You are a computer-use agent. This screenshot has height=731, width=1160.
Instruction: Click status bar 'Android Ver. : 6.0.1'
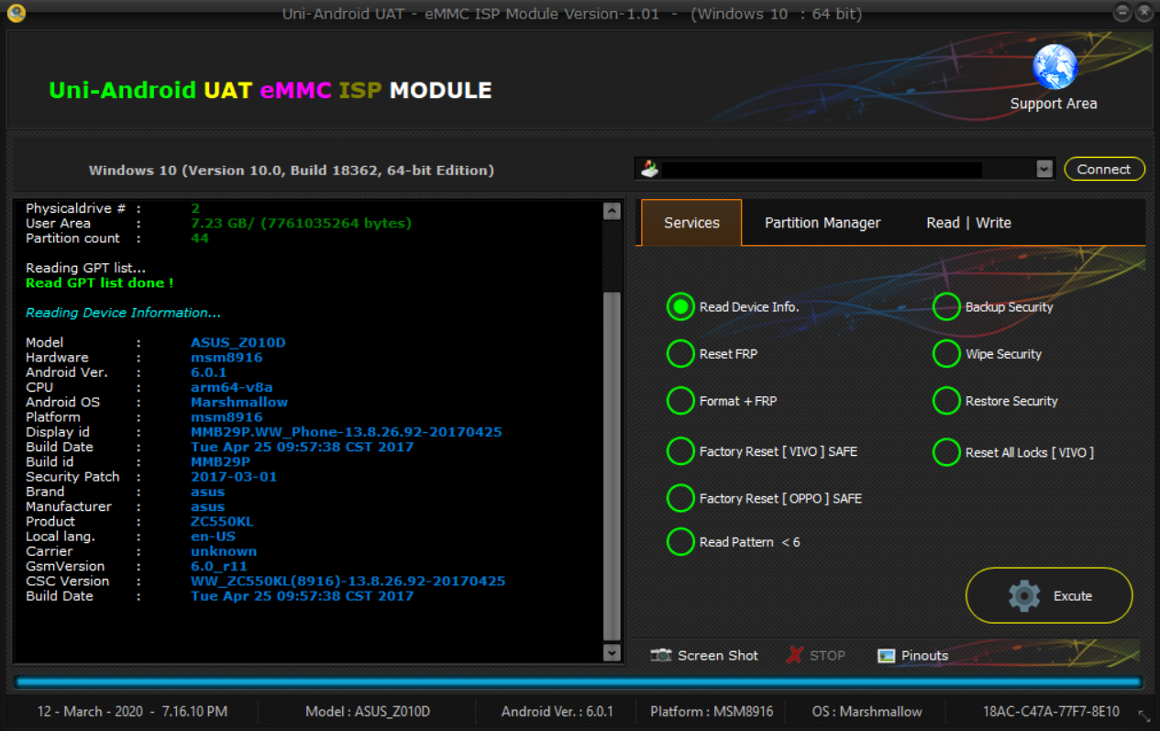click(558, 711)
